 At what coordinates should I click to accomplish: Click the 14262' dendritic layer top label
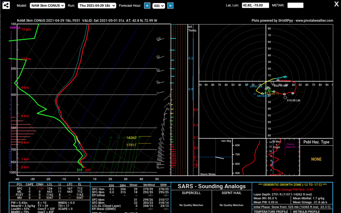tap(131, 138)
